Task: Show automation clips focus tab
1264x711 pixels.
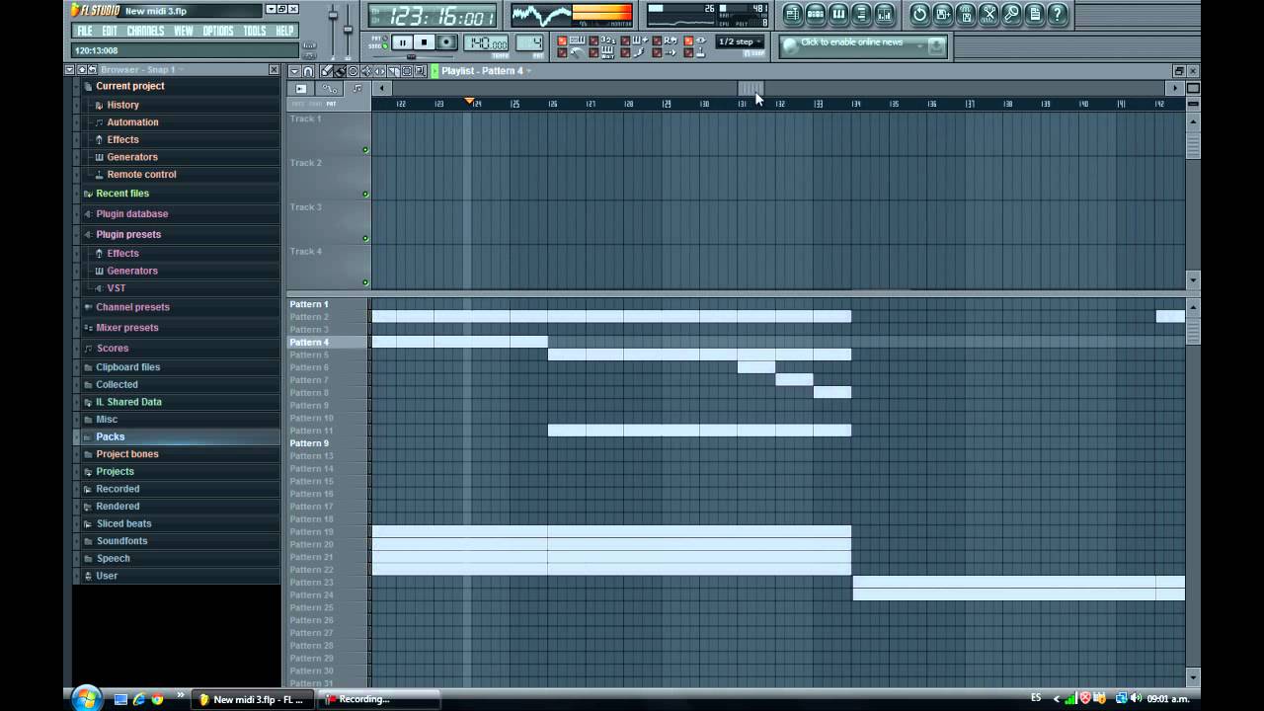Action: (330, 89)
